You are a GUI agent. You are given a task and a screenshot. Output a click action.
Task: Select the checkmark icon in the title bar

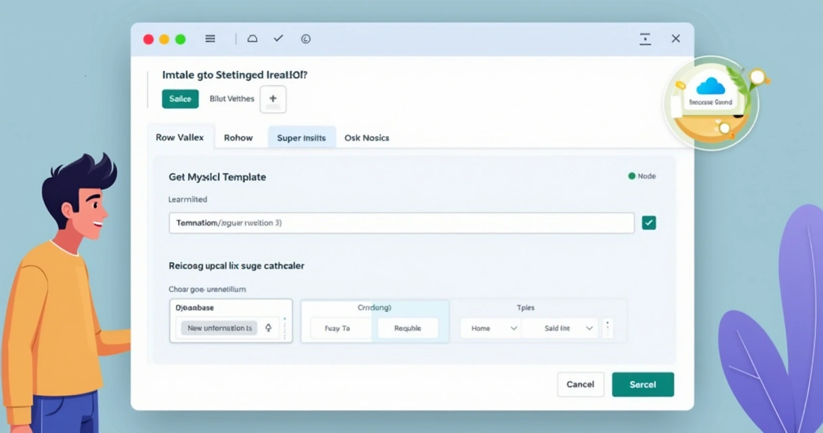[278, 39]
